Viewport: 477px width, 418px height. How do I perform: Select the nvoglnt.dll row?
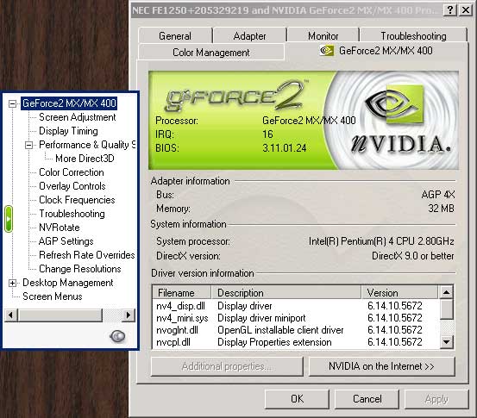[295, 330]
